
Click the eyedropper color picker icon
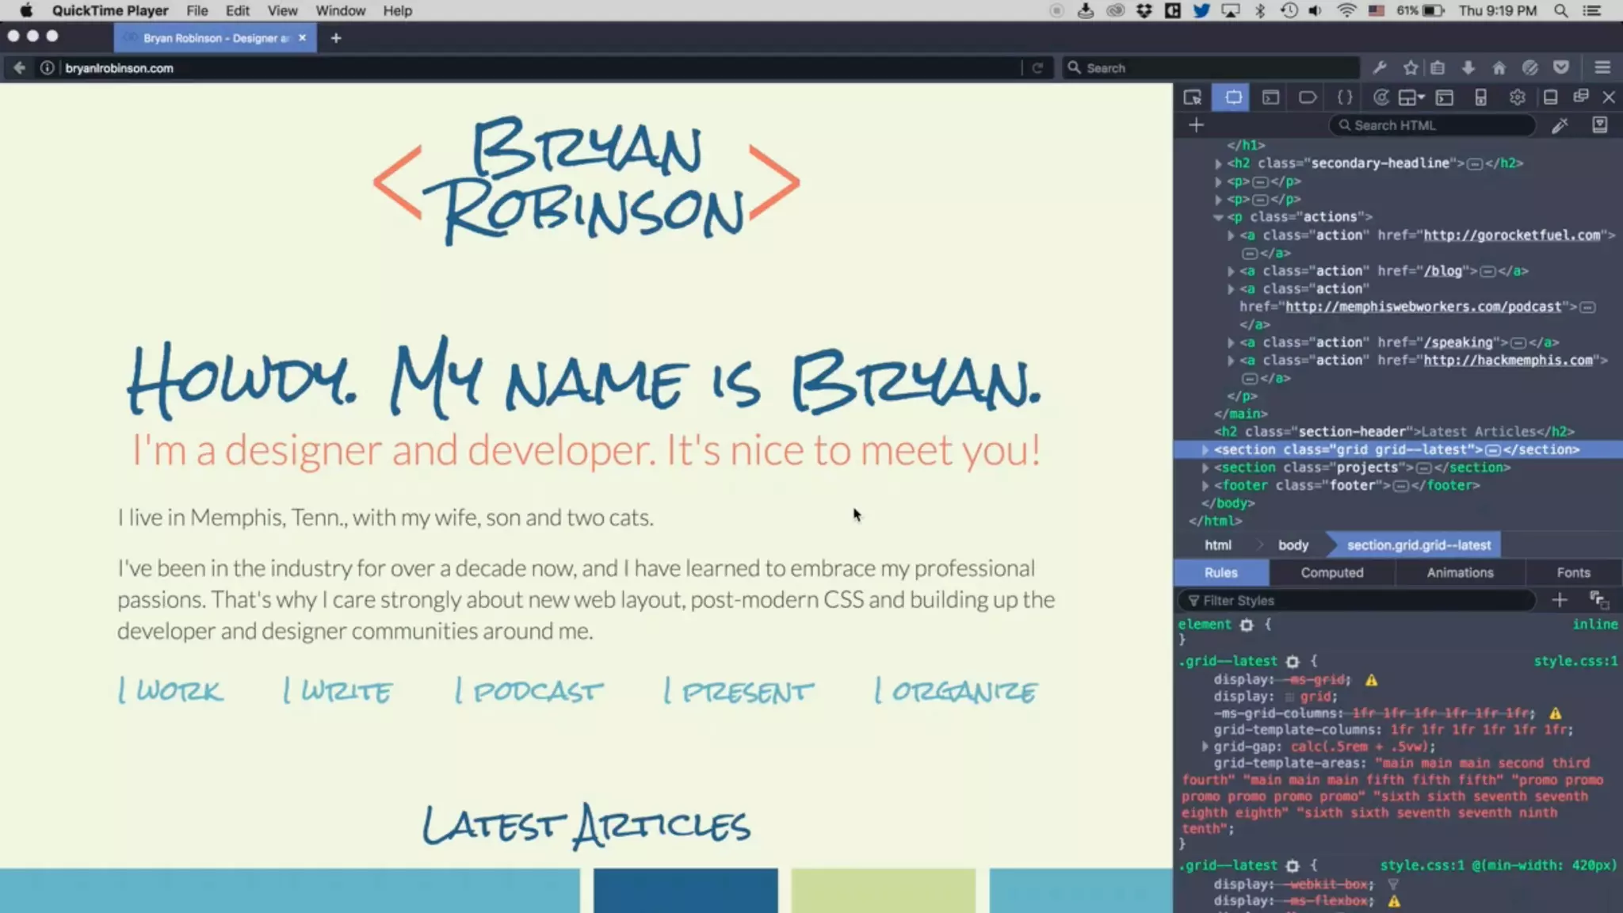1560,125
